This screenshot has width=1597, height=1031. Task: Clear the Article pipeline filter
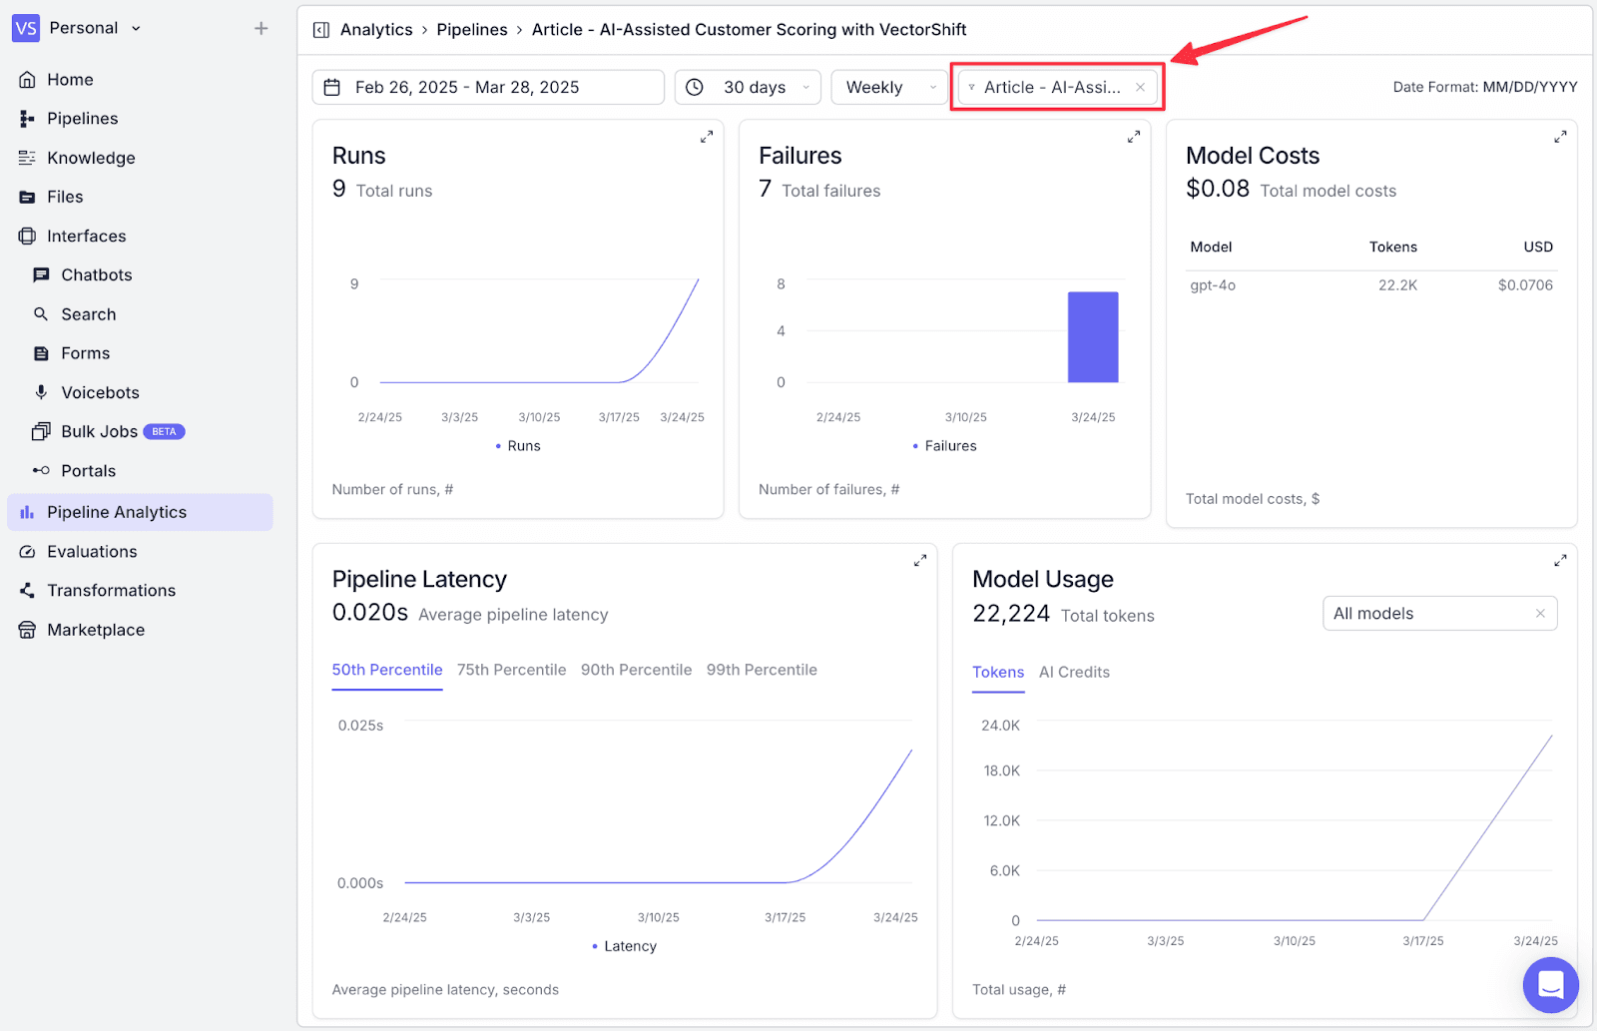tap(1140, 88)
